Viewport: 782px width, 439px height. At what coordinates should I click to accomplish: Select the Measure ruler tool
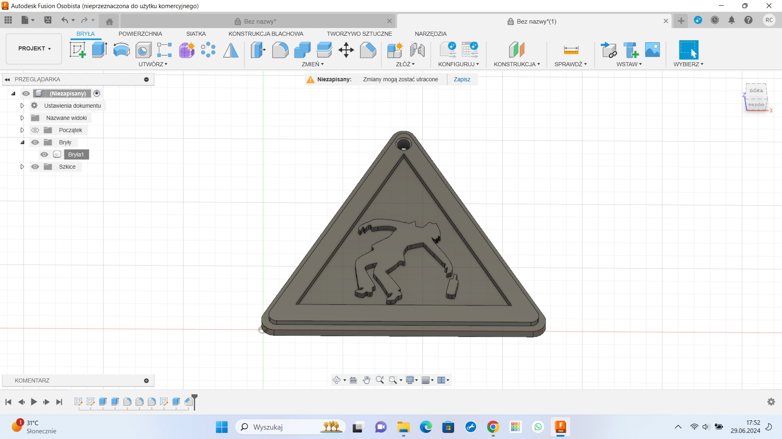(x=571, y=50)
